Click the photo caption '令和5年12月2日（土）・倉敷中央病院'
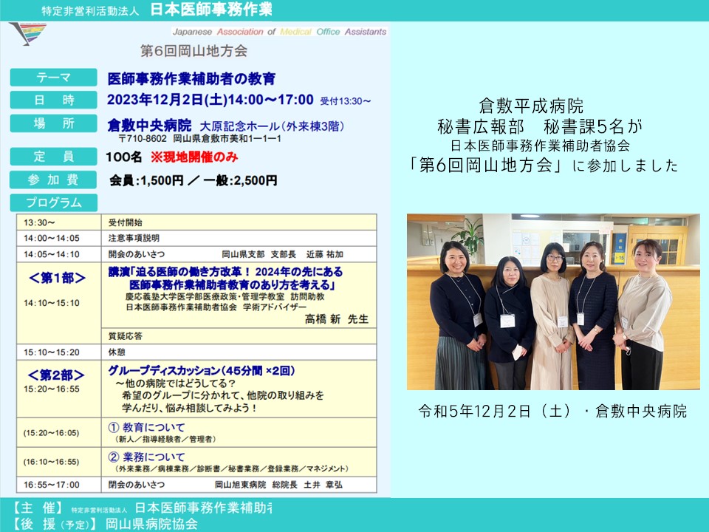This screenshot has height=532, width=709. [x=552, y=411]
